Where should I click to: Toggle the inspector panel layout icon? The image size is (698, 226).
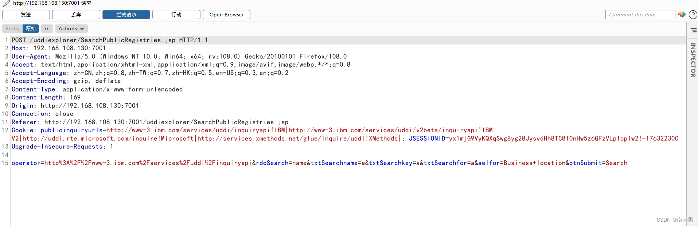click(x=693, y=30)
